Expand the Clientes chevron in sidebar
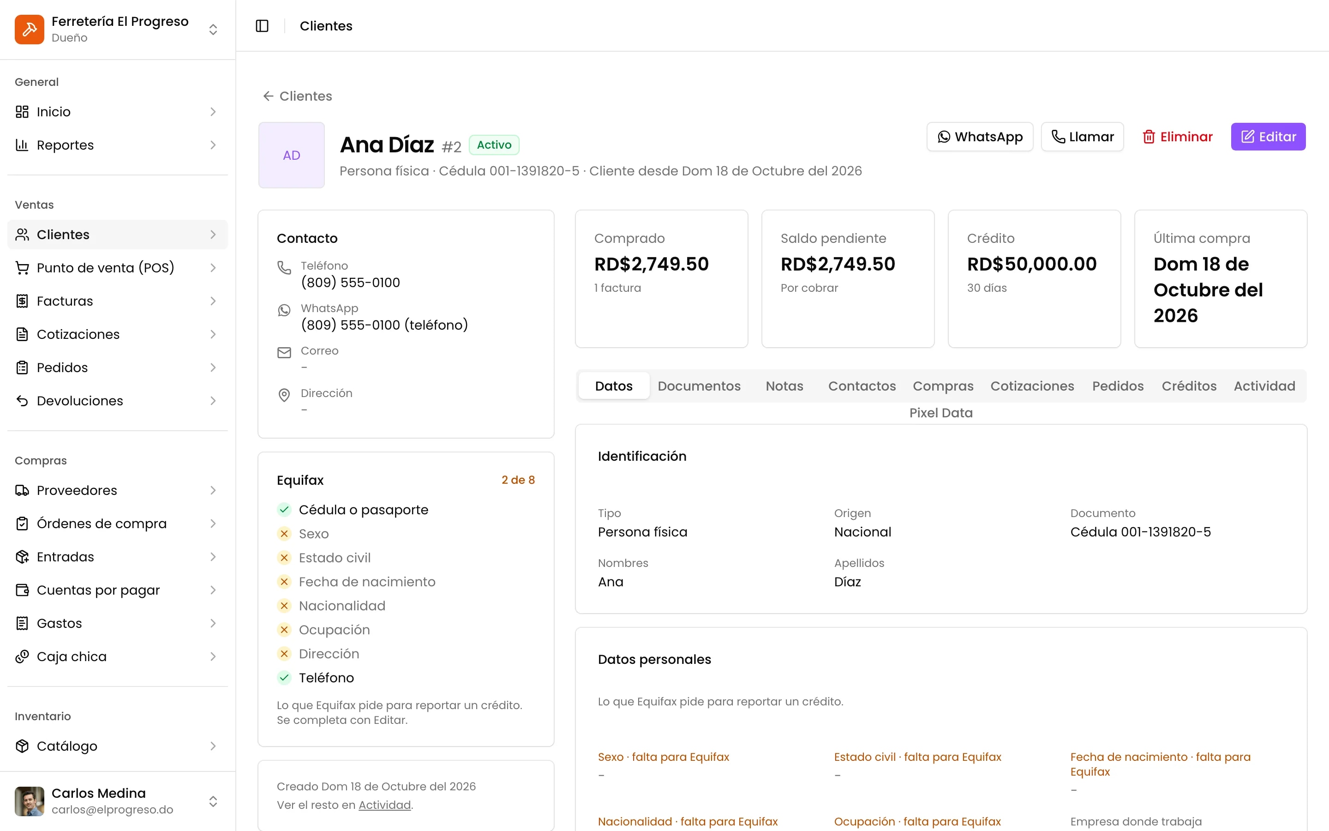The height and width of the screenshot is (831, 1329). click(213, 235)
